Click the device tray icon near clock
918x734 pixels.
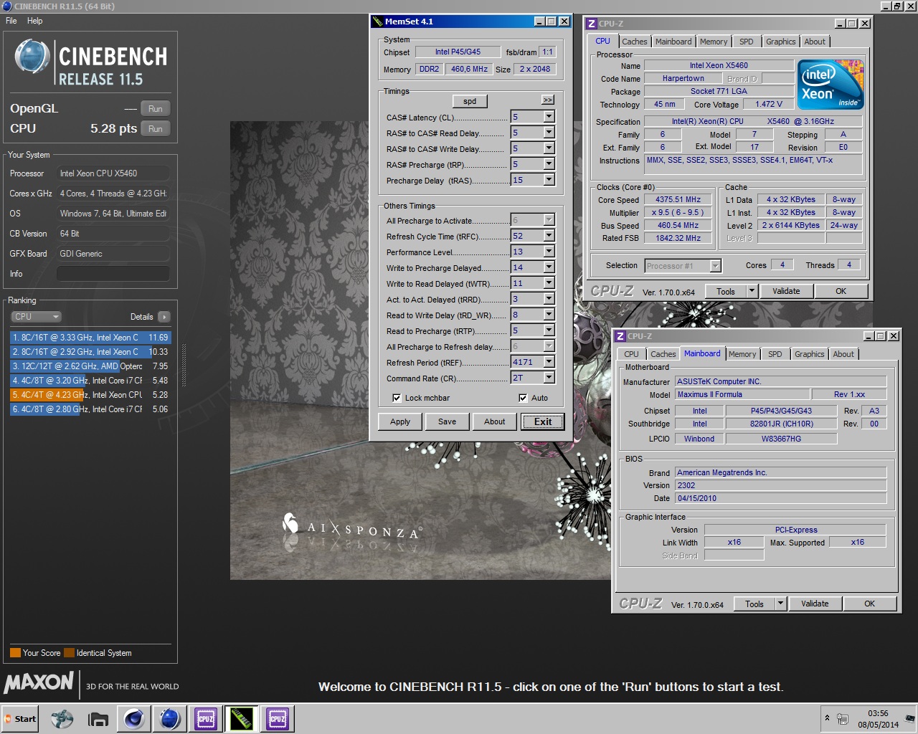[x=843, y=719]
